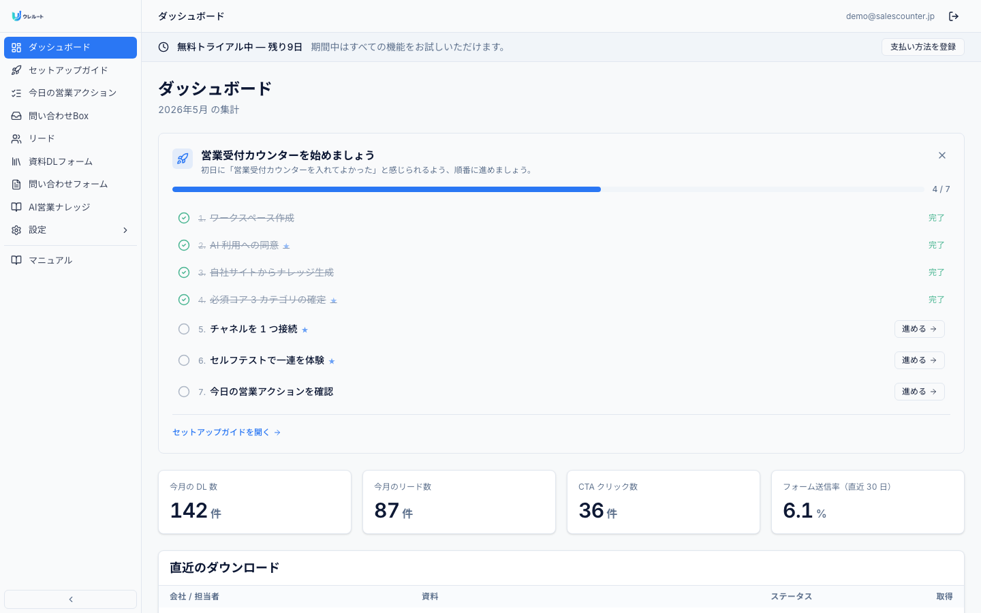
Task: Click the 直近のダウンロード heading
Action: pos(225,568)
